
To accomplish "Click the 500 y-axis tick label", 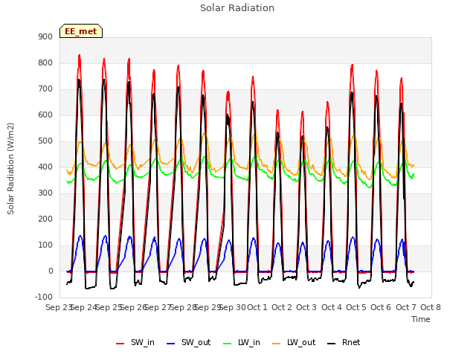I will pyautogui.click(x=45, y=141).
